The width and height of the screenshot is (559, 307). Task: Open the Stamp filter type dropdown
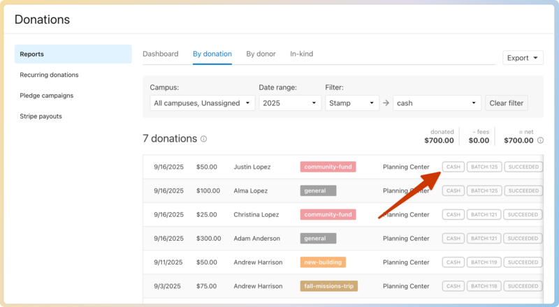[x=352, y=103]
